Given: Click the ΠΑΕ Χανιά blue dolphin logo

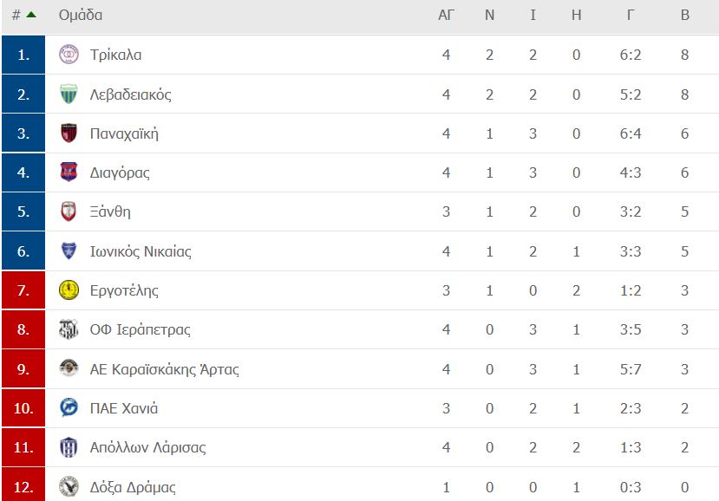Looking at the screenshot, I should (69, 408).
